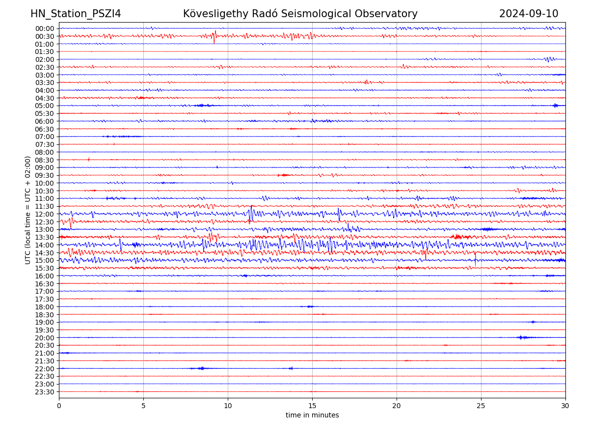Click the vertical UTC local time axis label
Image resolution: width=589 pixels, height=442 pixels.
[x=28, y=210]
